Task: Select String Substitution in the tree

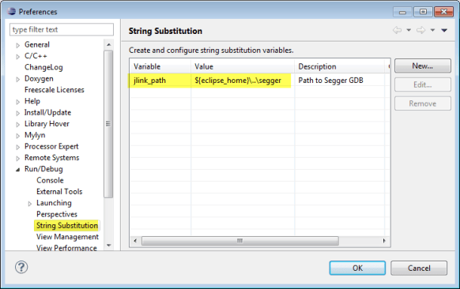Action: click(67, 225)
